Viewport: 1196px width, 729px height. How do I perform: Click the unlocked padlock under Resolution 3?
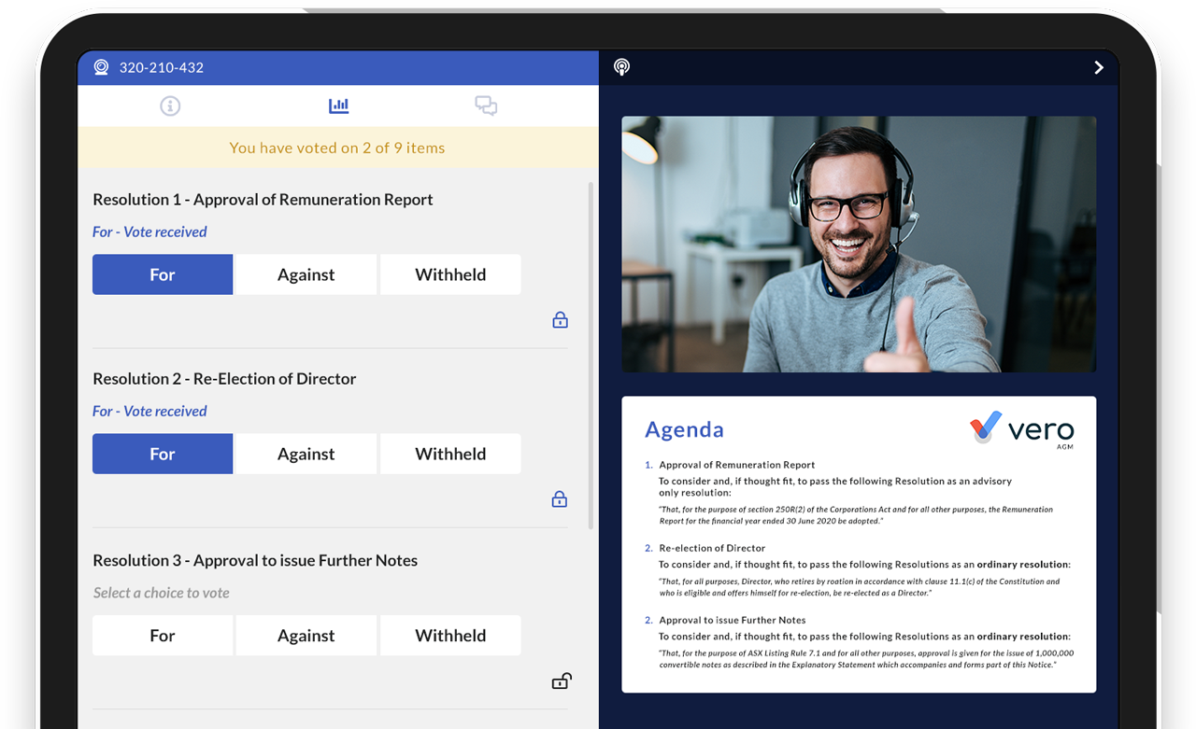point(561,681)
